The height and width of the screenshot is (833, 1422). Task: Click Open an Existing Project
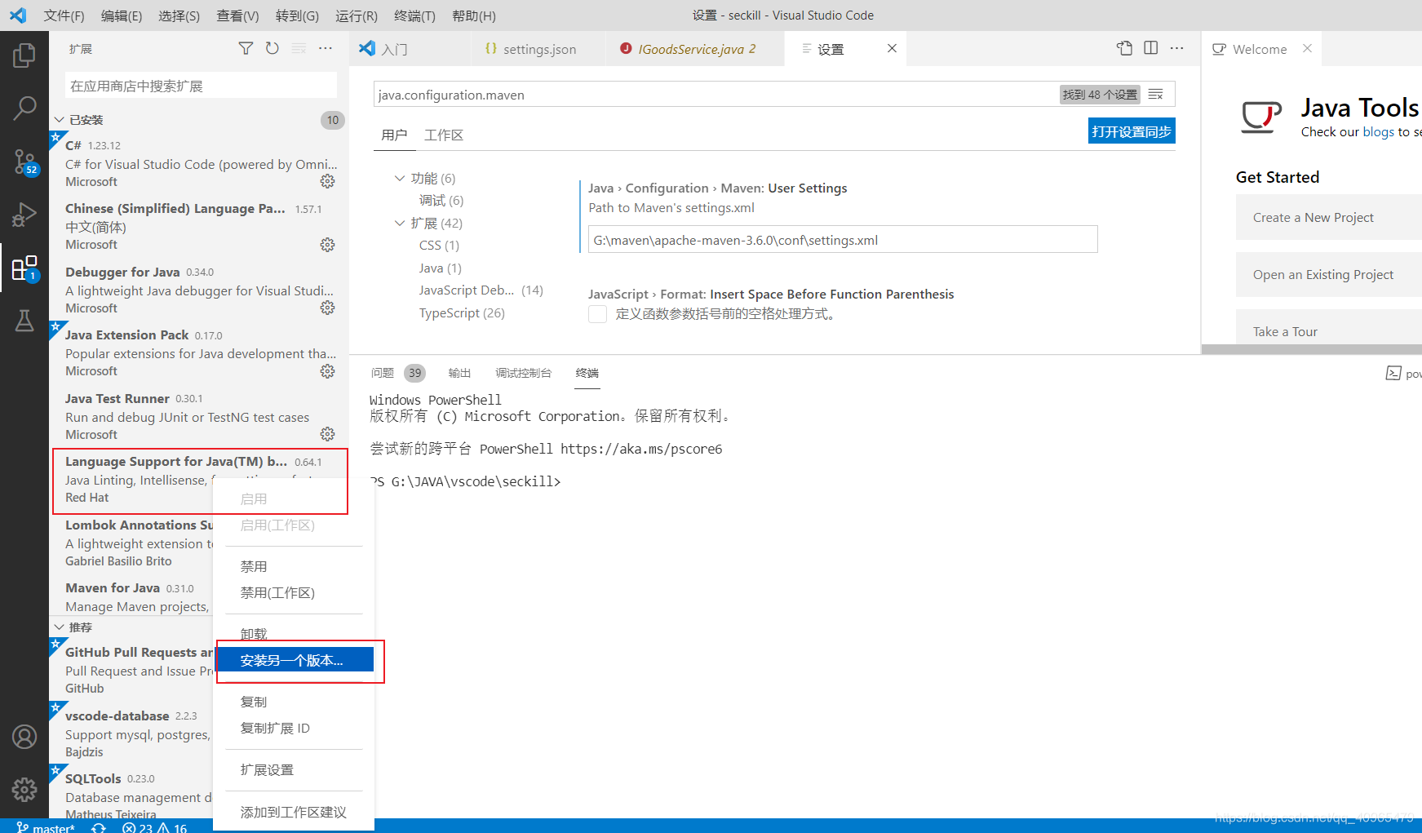1328,274
